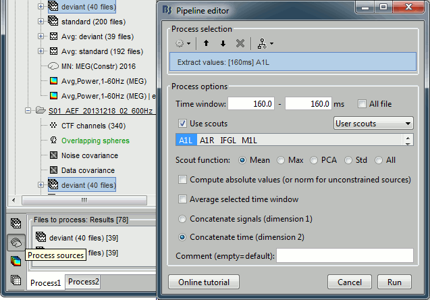Viewport: 430px width, 300px height.
Task: Select the PCA scout function
Action: click(315, 160)
